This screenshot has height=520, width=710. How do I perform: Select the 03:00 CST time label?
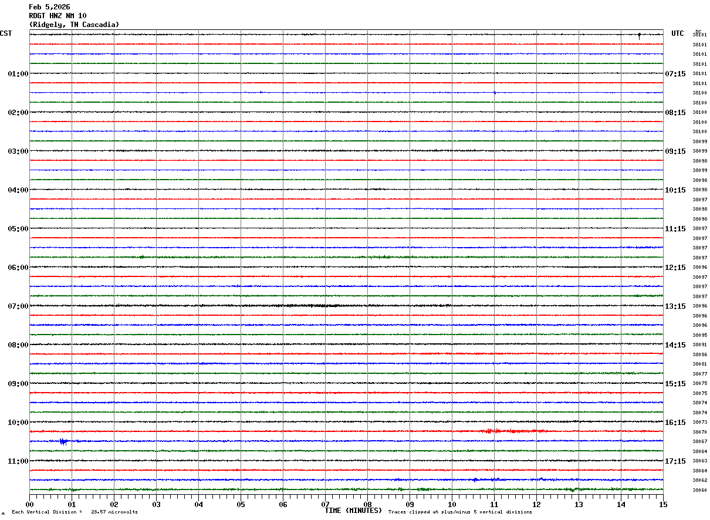(18, 151)
